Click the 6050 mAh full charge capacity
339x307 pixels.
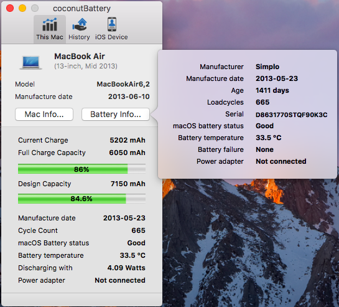tap(127, 153)
